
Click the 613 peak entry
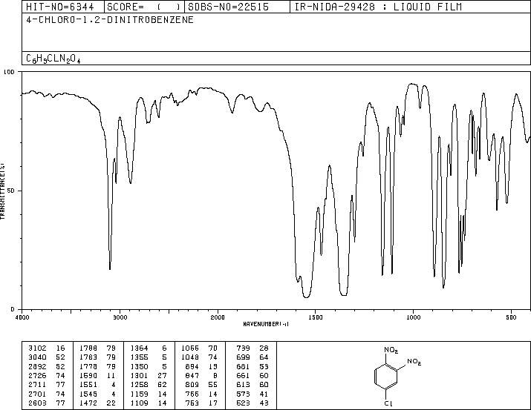253,385
